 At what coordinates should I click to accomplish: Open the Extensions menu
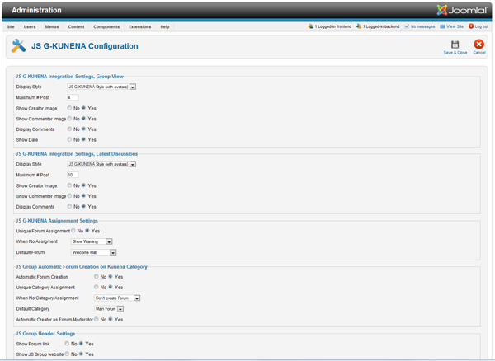(x=139, y=27)
